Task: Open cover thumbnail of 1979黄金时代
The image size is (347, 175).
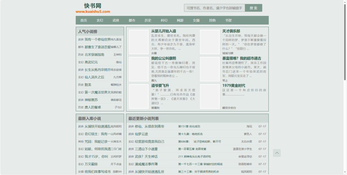Action: point(209,96)
